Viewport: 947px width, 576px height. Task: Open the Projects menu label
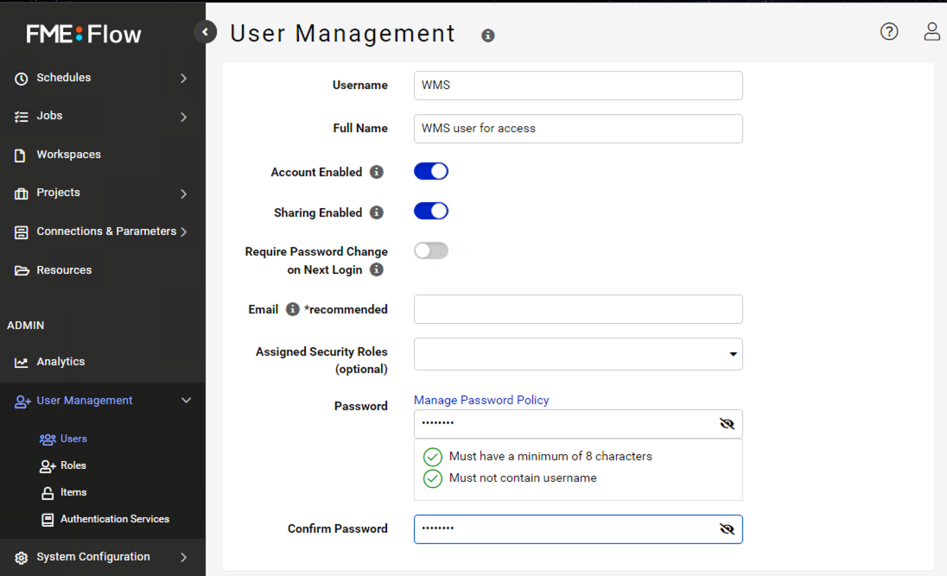[58, 192]
